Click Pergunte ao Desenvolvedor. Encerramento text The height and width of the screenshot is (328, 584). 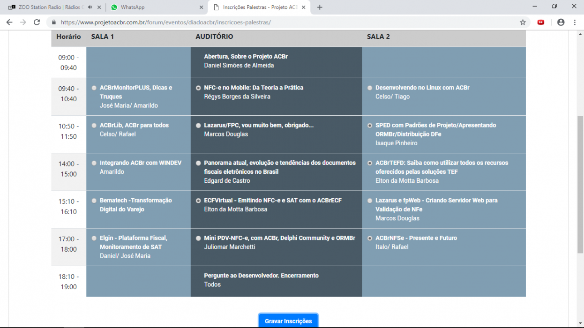point(261,276)
